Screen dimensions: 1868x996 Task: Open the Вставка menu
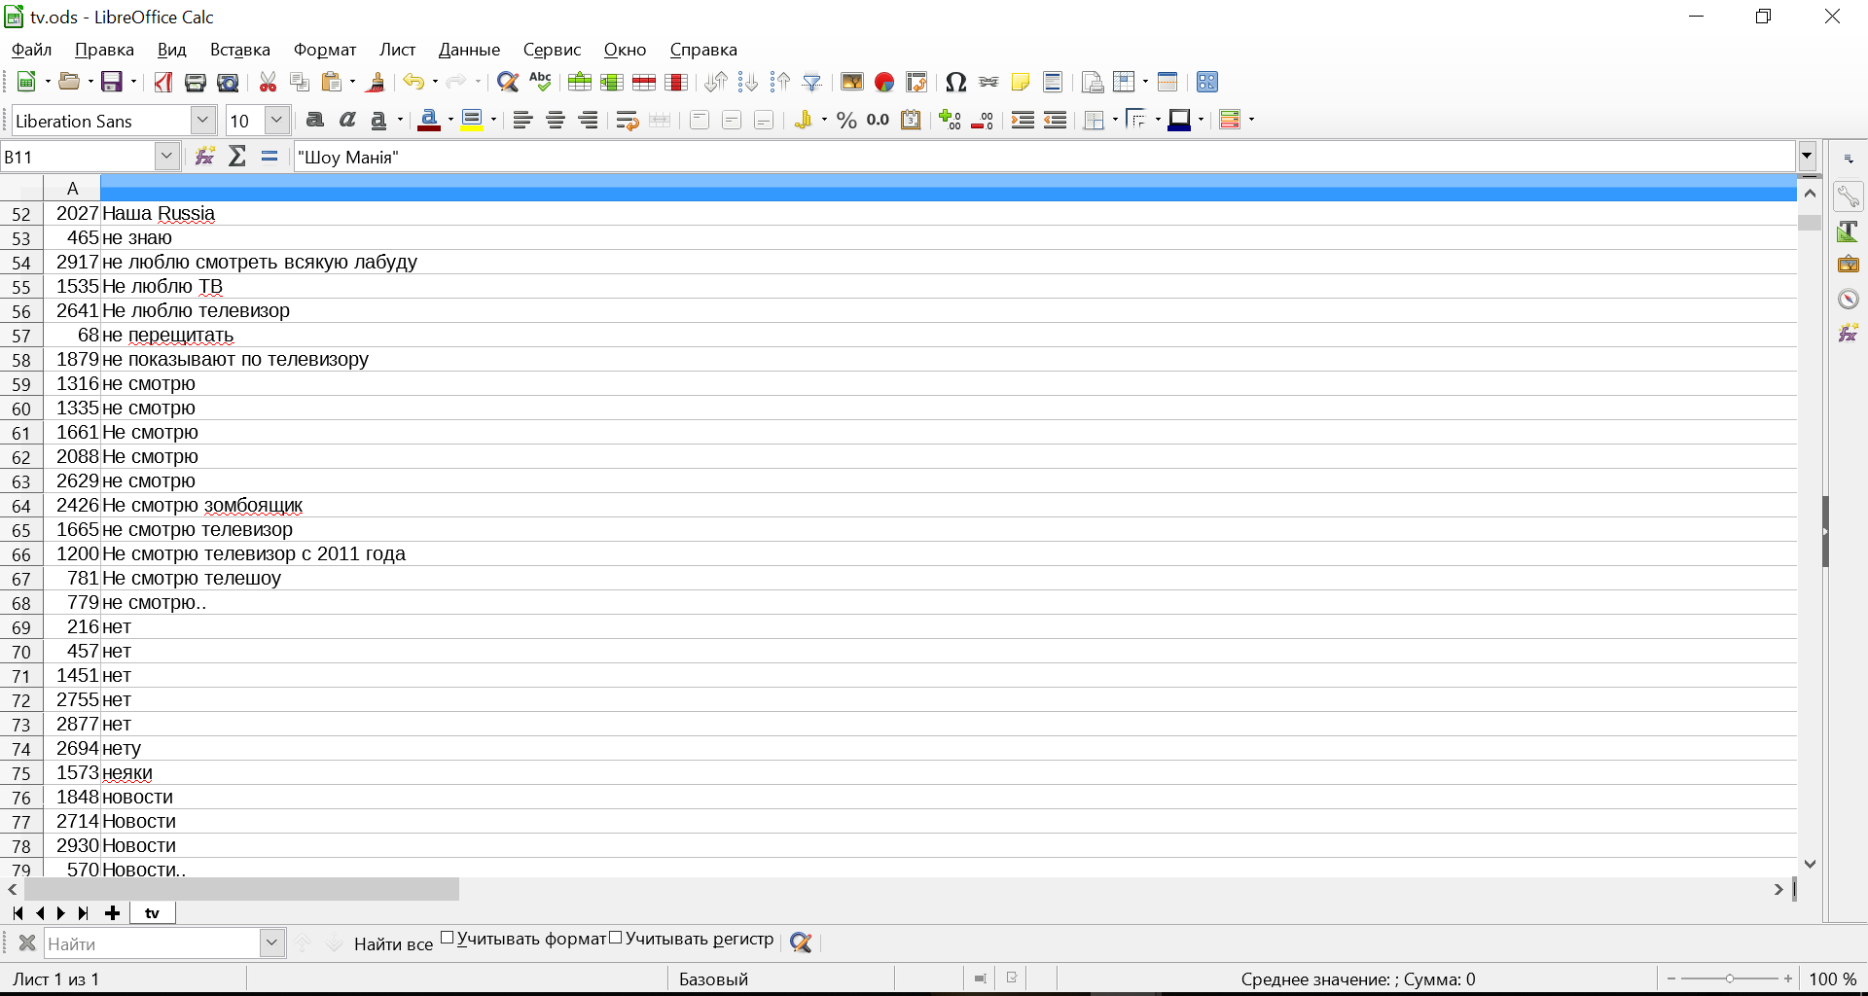239,50
